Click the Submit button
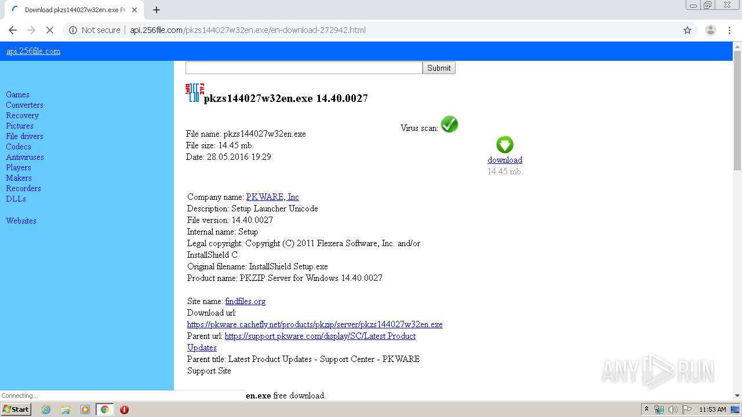 (439, 68)
